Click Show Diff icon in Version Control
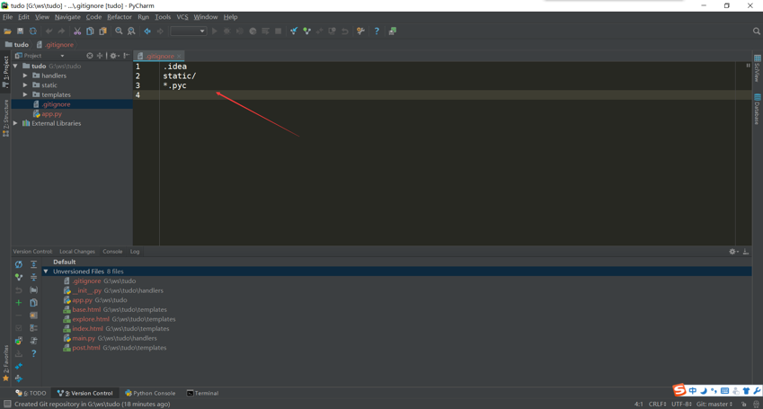This screenshot has width=763, height=409. pyautogui.click(x=19, y=366)
